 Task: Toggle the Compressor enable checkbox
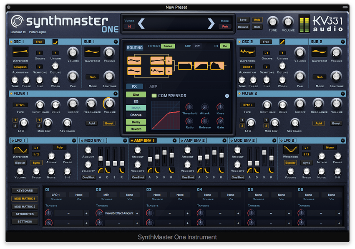point(154,96)
